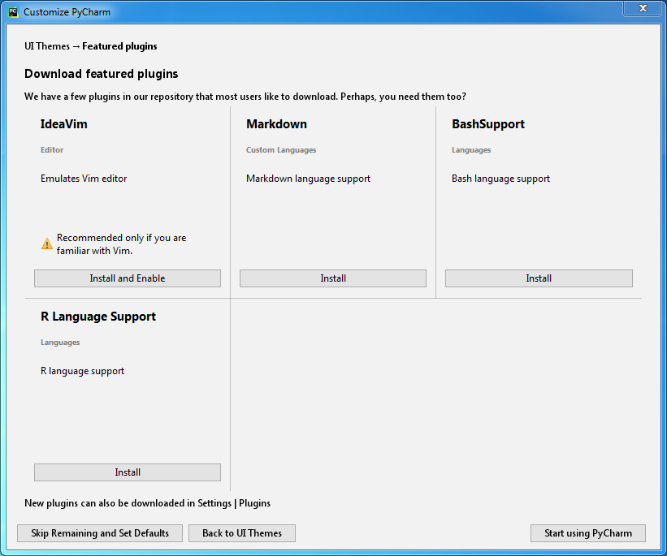667x556 pixels.
Task: Click the 'Languages' label under R Language Support
Action: point(60,343)
